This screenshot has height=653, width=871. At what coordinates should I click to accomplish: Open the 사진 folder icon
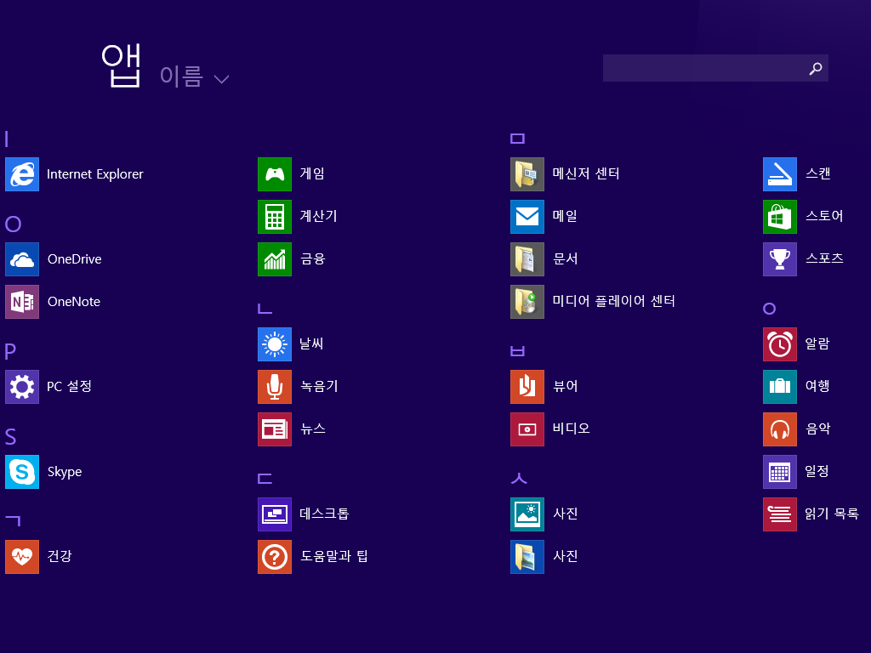click(527, 556)
